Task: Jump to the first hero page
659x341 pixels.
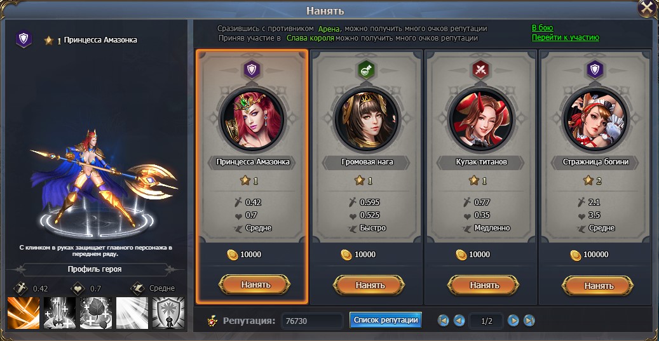Action: coord(443,321)
